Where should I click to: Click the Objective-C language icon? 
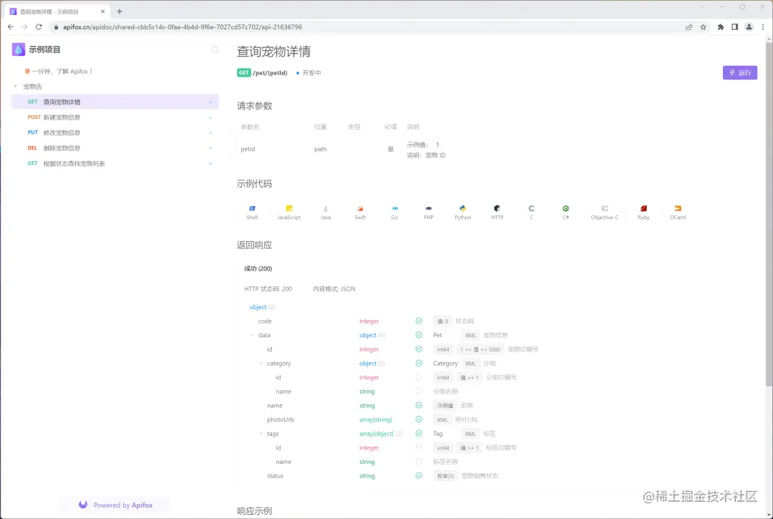pos(605,211)
